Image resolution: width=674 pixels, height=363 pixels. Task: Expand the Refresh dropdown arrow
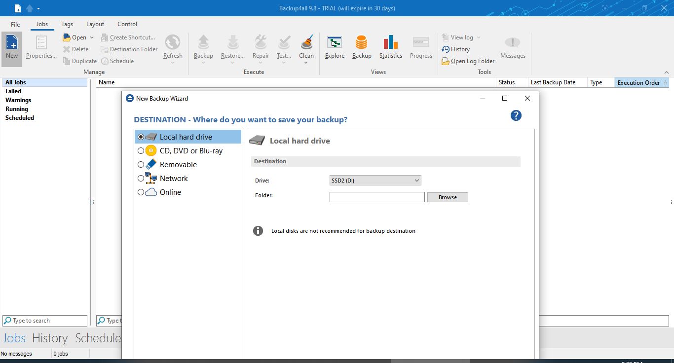pos(173,63)
